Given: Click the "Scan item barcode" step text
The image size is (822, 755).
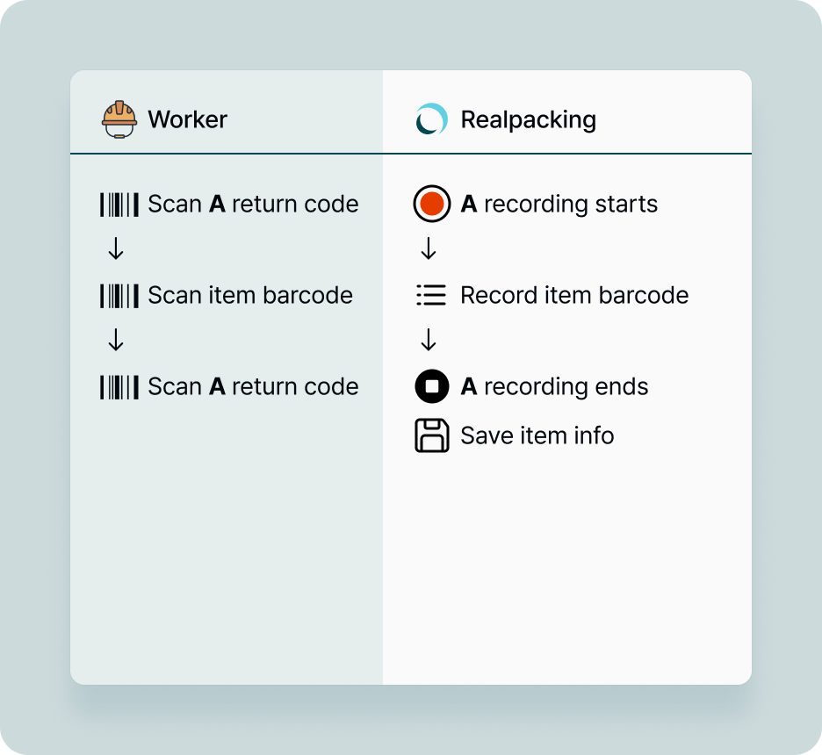Looking at the screenshot, I should (x=250, y=295).
